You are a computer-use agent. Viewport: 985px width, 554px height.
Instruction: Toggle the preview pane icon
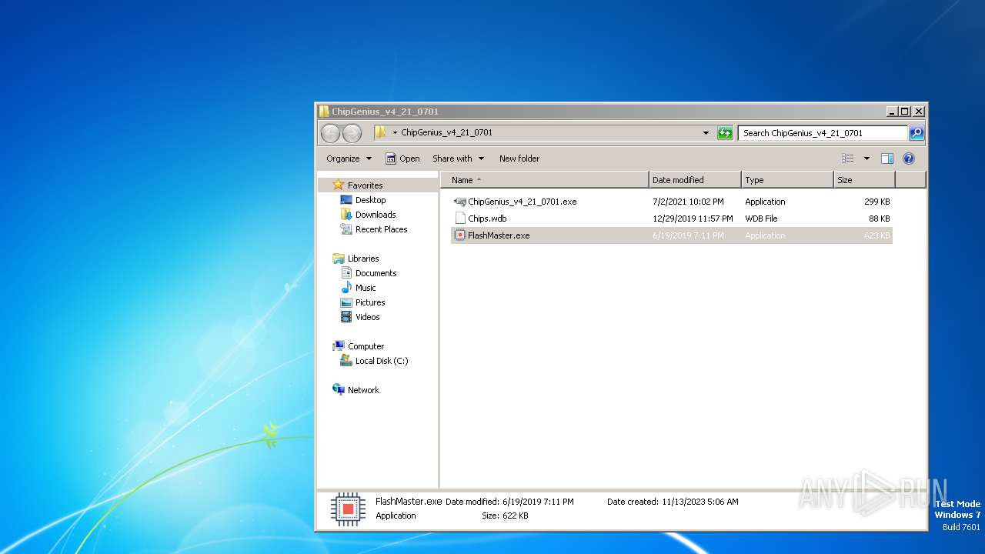coord(887,159)
